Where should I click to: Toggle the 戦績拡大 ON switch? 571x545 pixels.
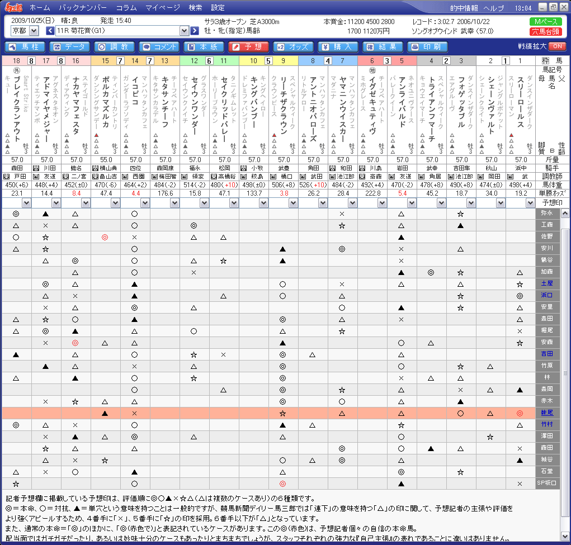(558, 46)
